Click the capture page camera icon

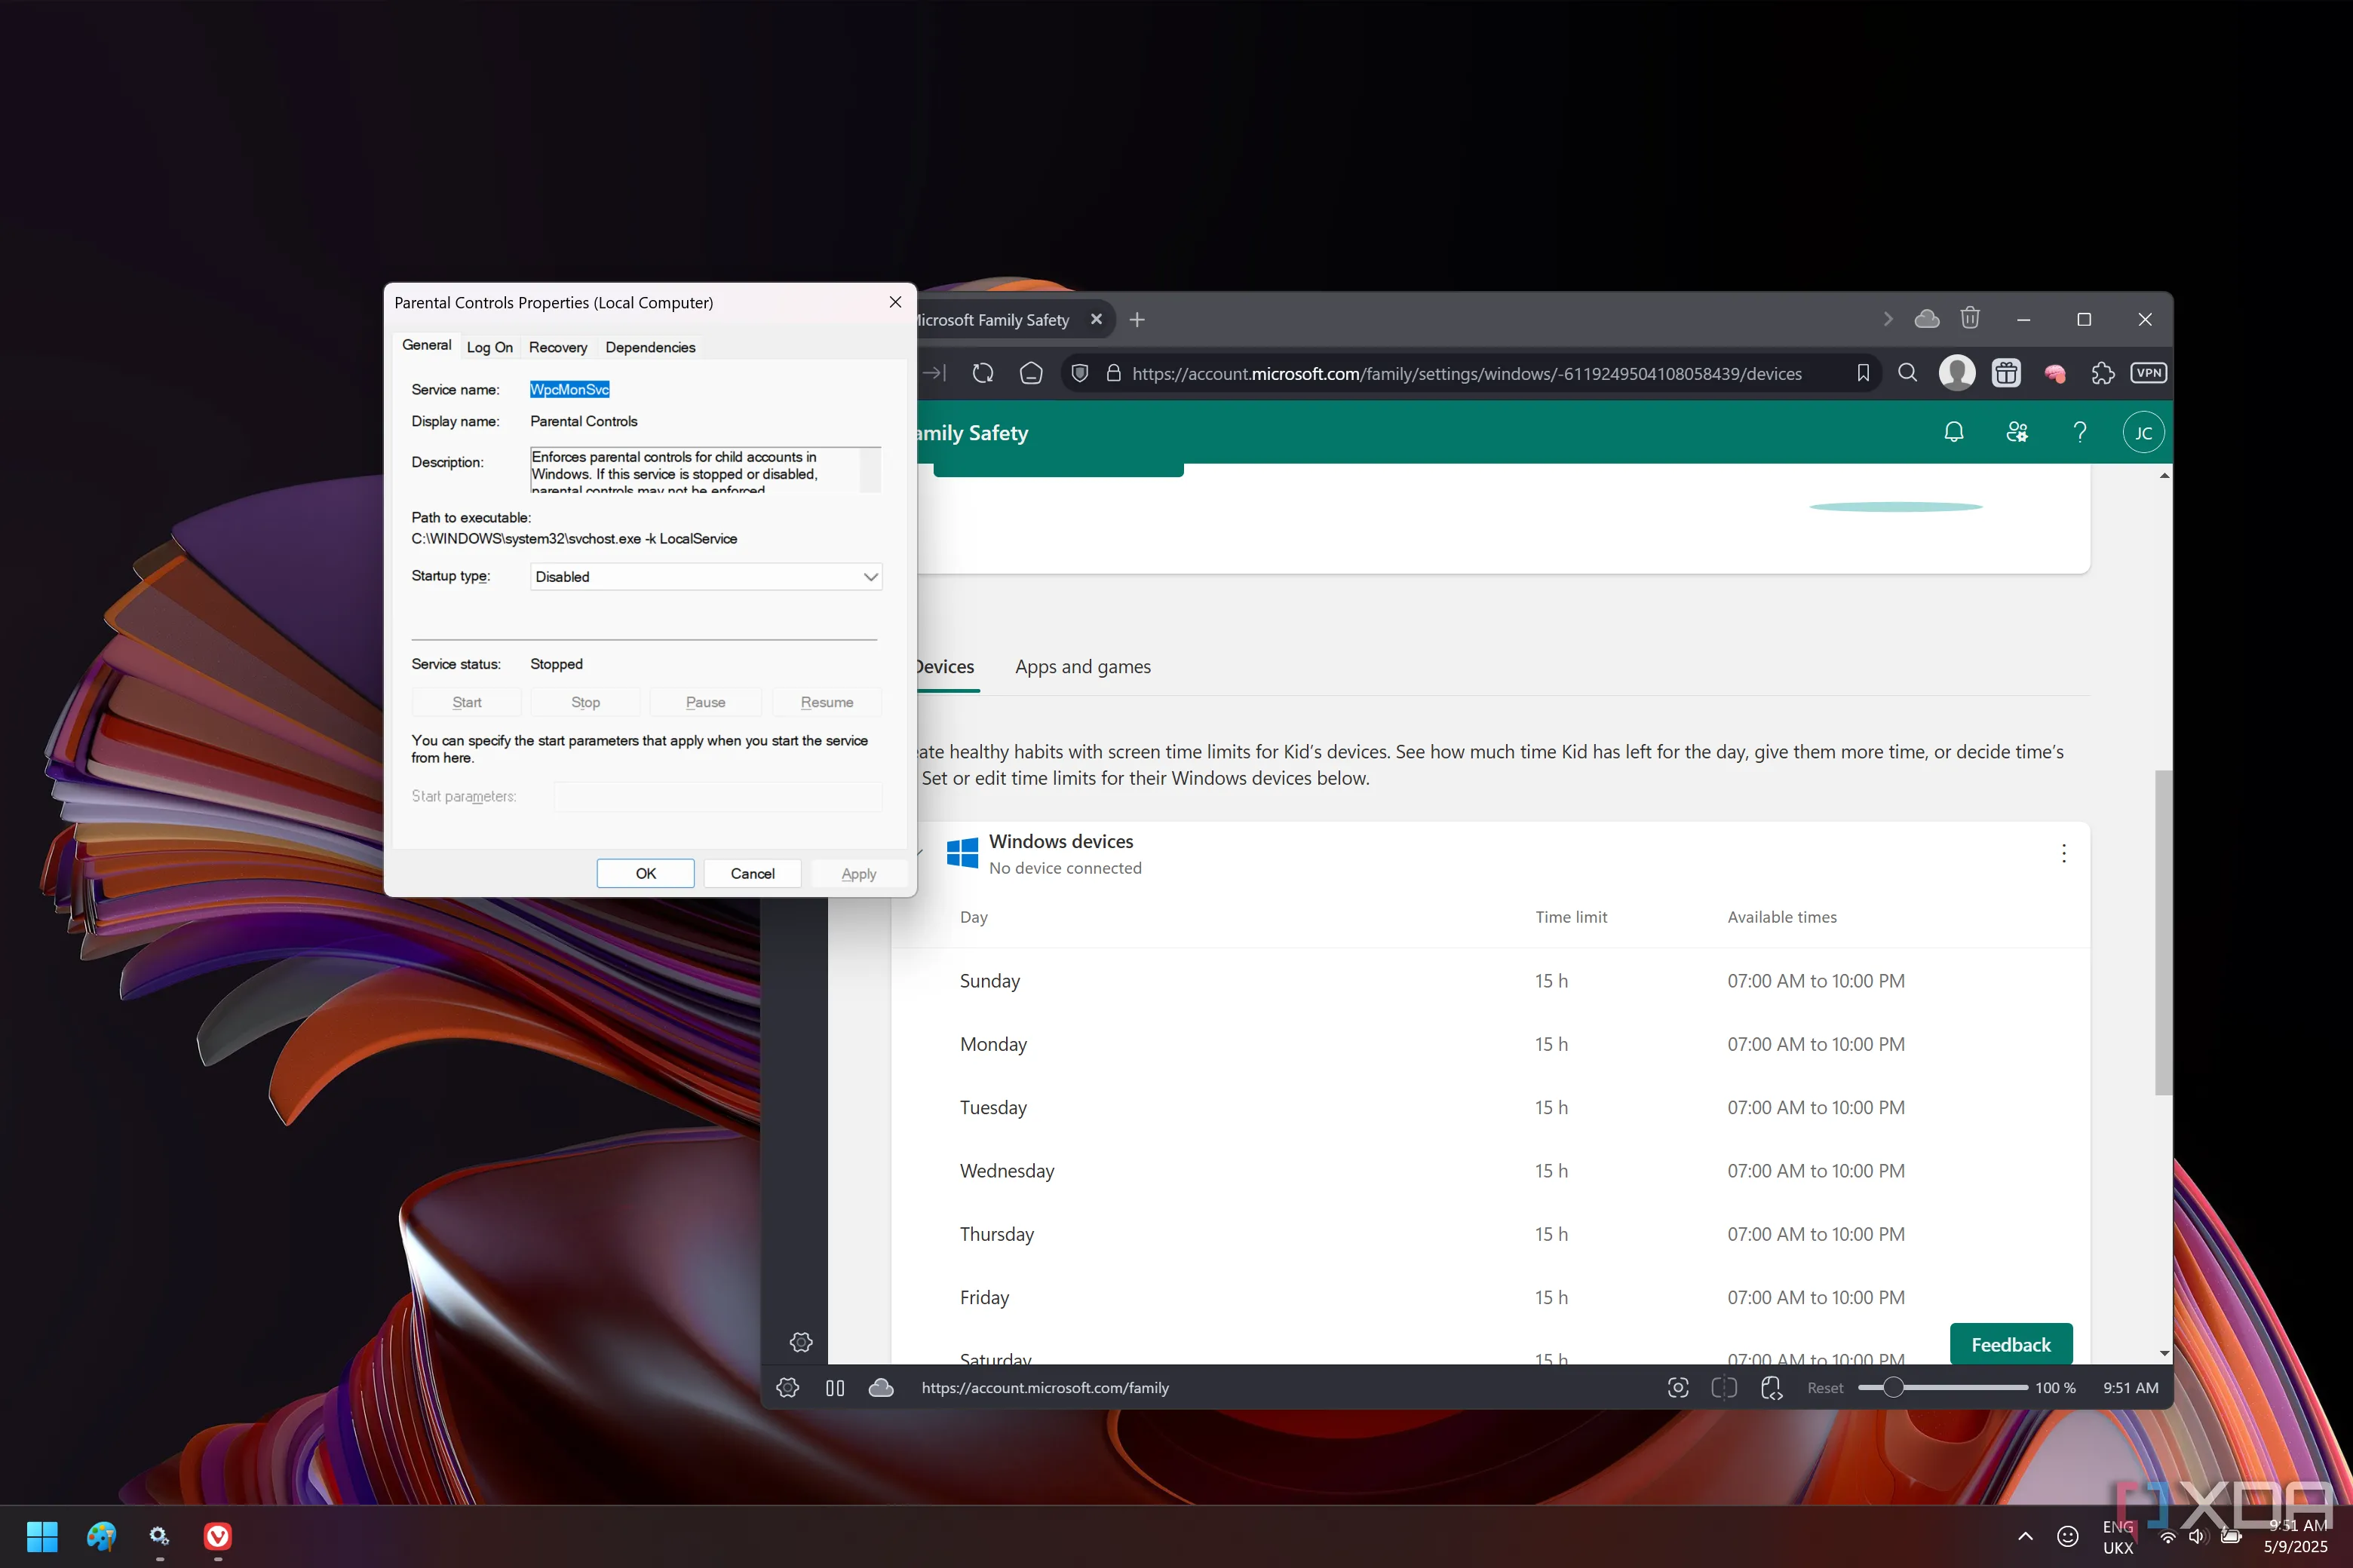[x=1678, y=1387]
